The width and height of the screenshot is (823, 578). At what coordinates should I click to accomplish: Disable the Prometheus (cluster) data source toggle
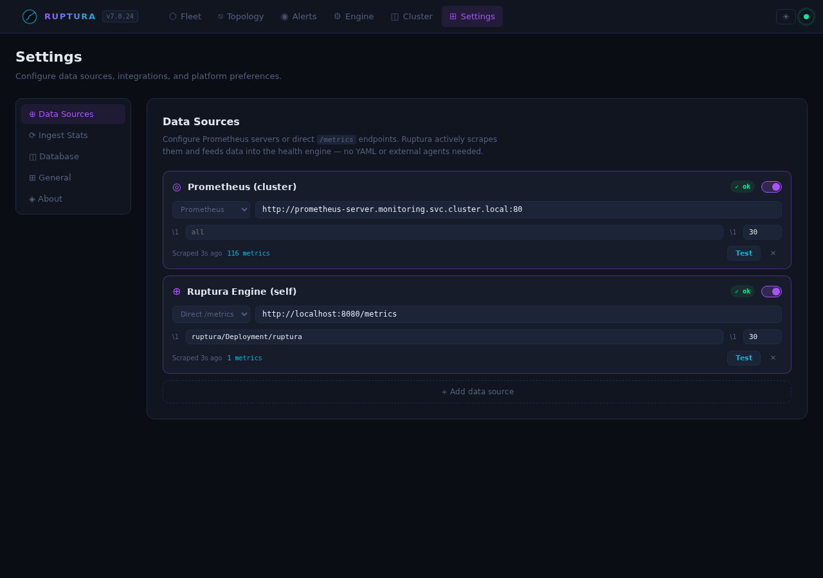click(772, 187)
